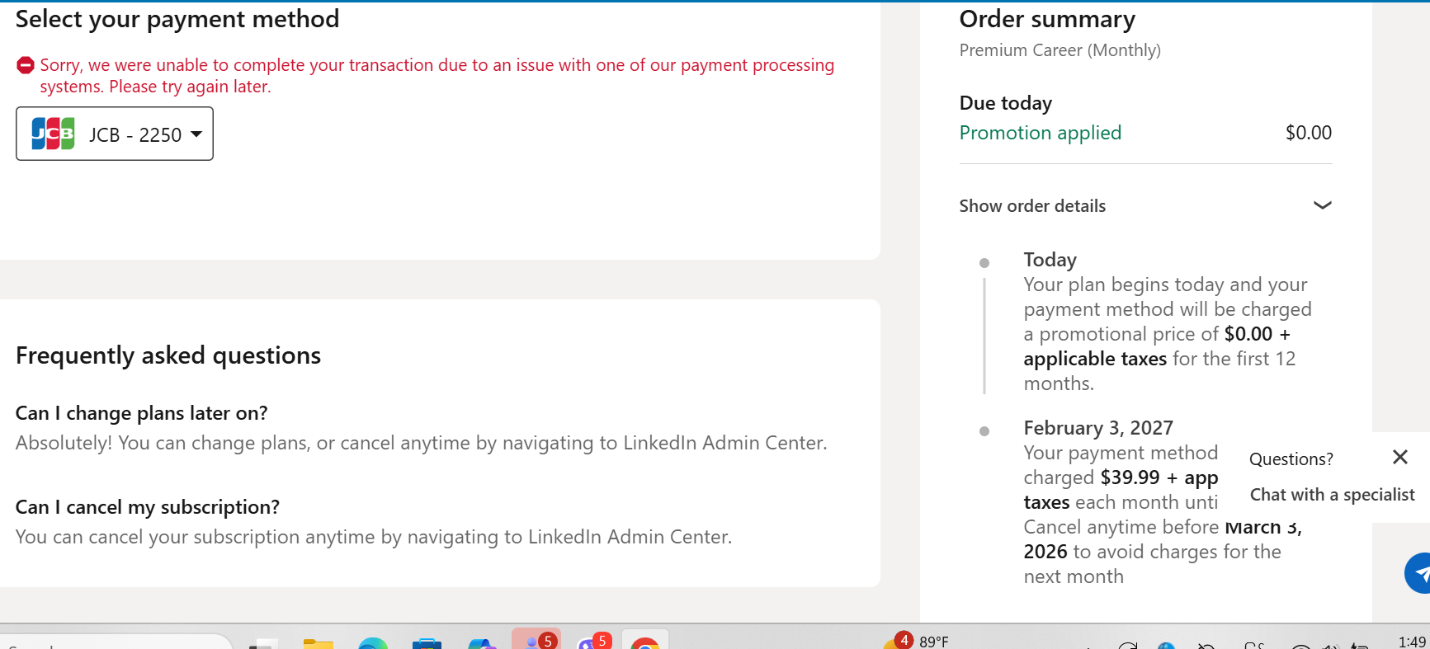
Task: Click the 89°F weather widget
Action: pos(918,641)
